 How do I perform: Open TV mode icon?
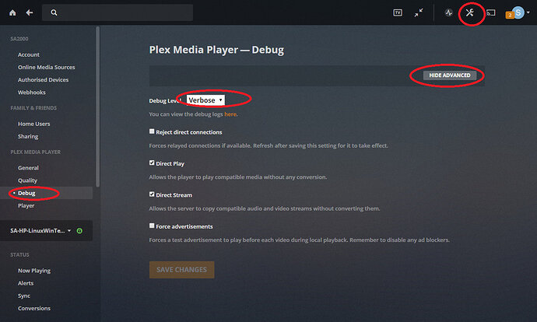pyautogui.click(x=398, y=12)
